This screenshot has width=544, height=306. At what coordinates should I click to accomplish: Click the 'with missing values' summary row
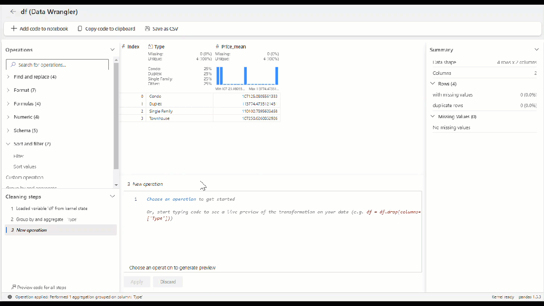[484, 95]
